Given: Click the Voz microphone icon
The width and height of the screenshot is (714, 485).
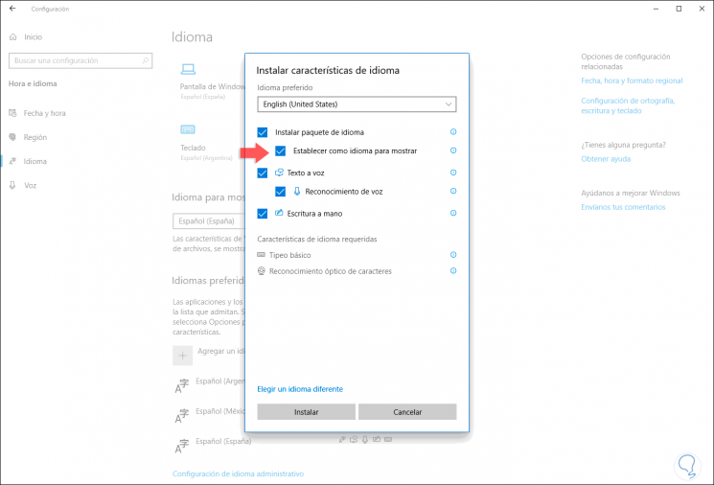Looking at the screenshot, I should point(12,185).
